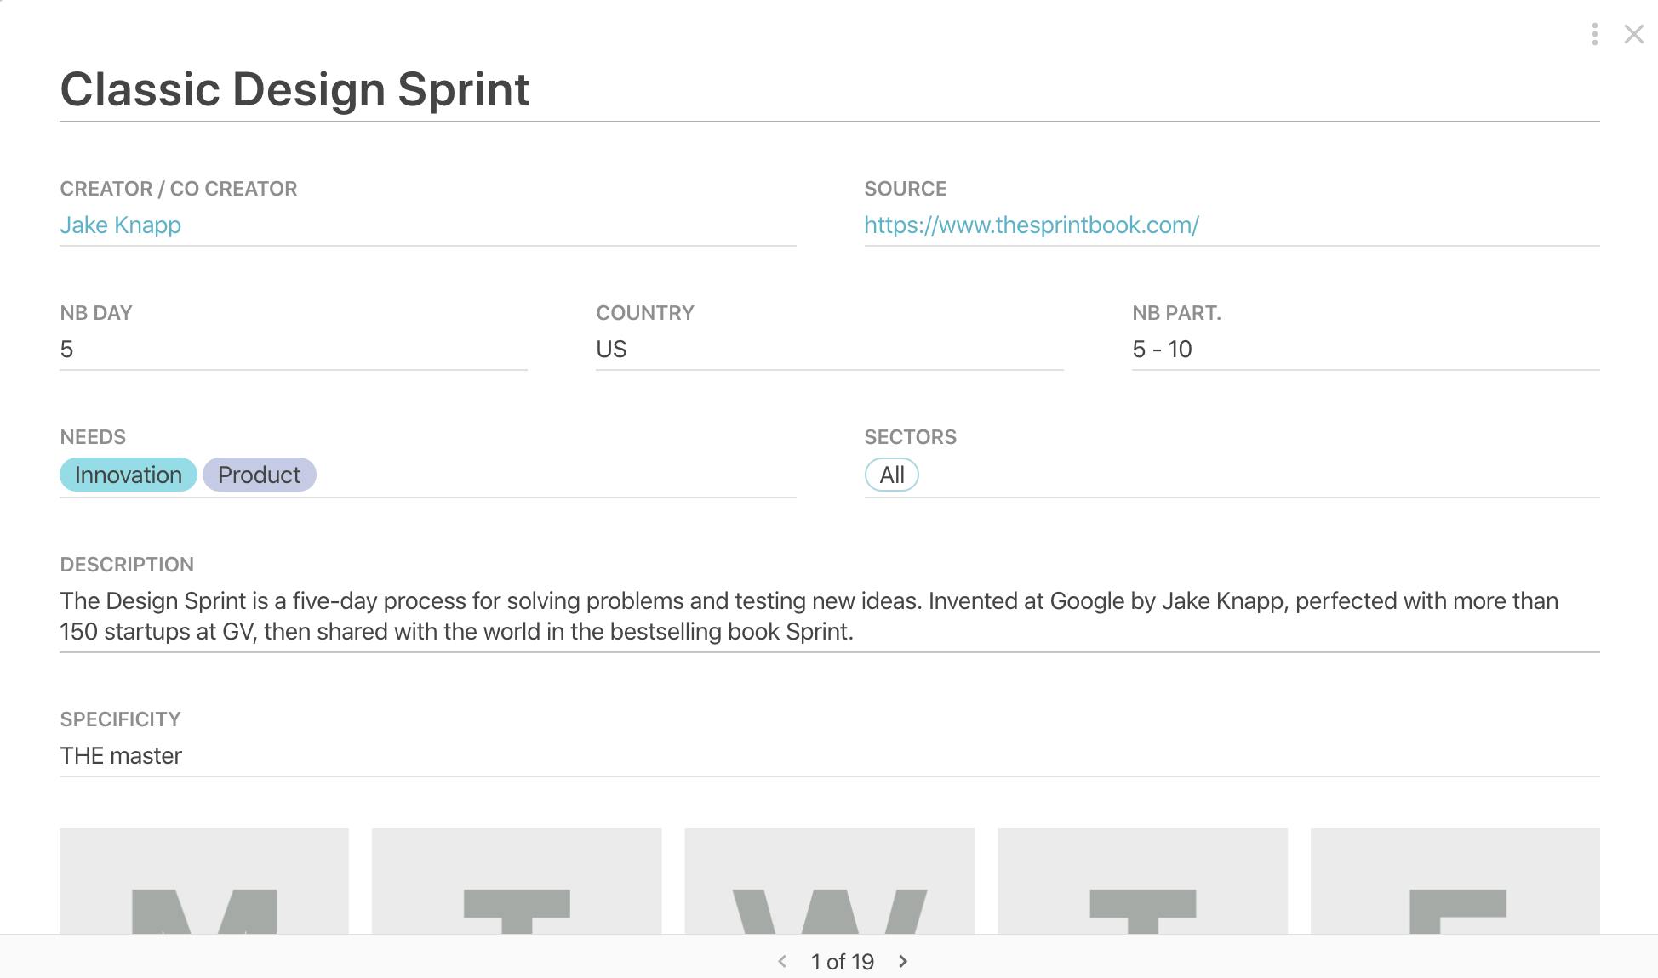Open the second attachment thumbnail
This screenshot has height=978, width=1658.
point(517,881)
